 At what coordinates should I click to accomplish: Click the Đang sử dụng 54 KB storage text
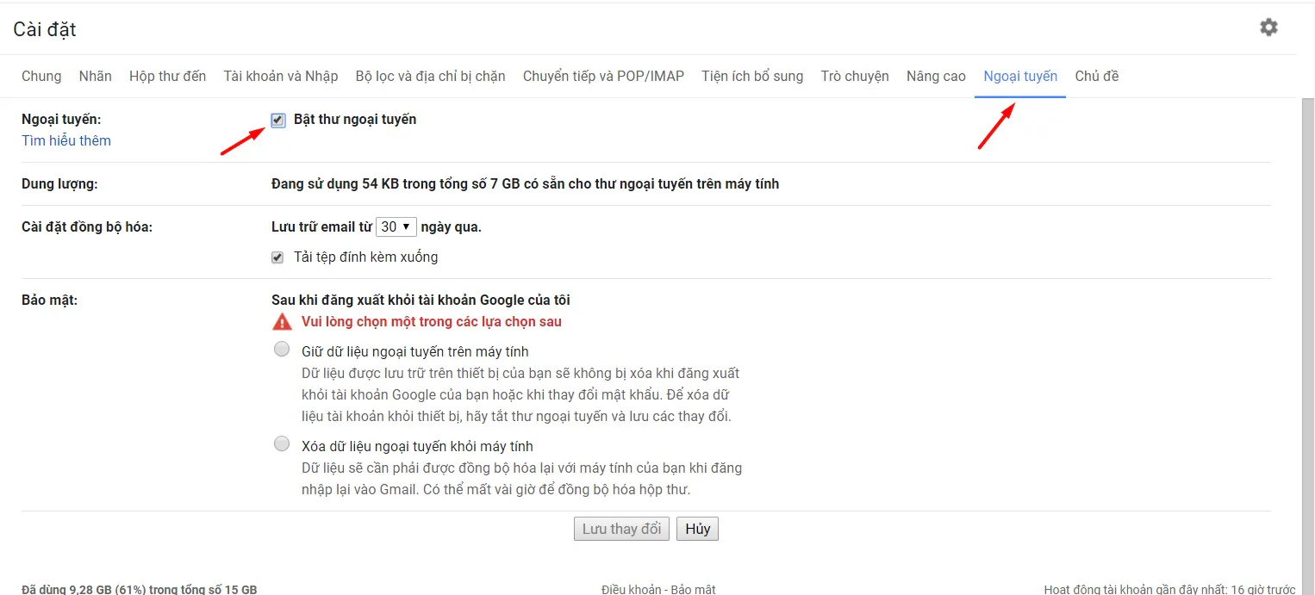tap(525, 184)
